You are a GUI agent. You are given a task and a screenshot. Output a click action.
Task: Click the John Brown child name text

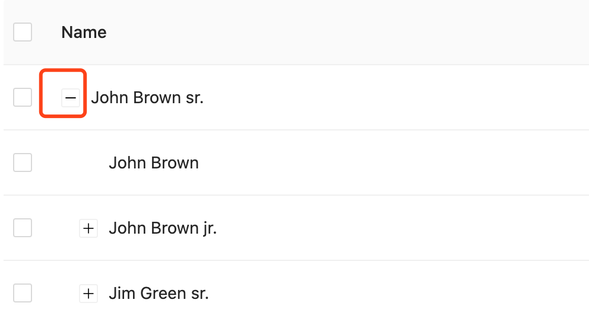[x=154, y=163]
